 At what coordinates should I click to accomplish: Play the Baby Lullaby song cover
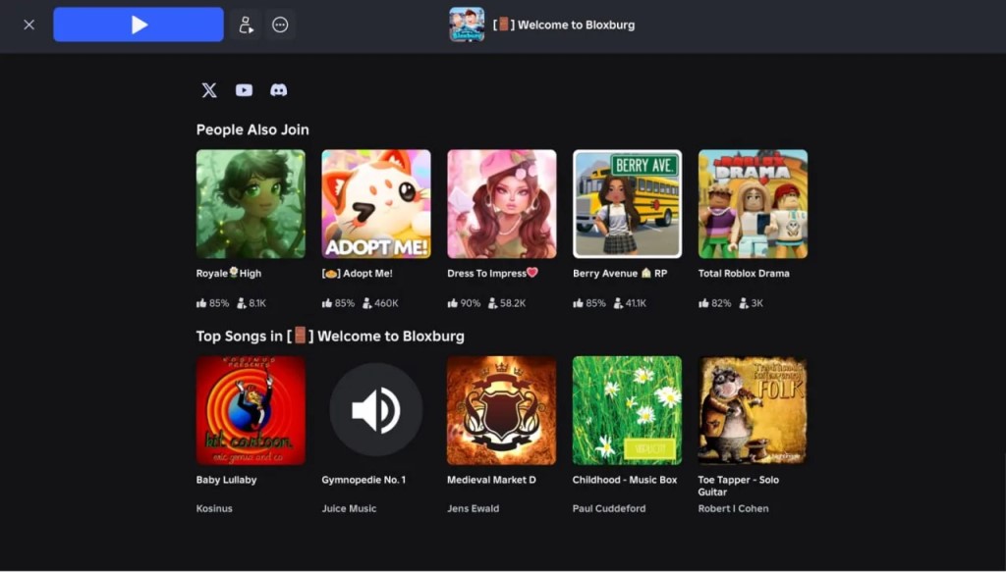click(251, 410)
